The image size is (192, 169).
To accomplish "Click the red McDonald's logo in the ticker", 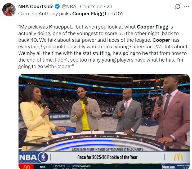I will (26, 167).
